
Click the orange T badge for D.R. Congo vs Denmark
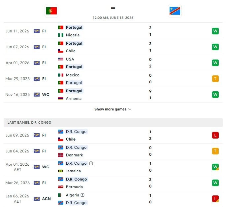click(x=215, y=151)
